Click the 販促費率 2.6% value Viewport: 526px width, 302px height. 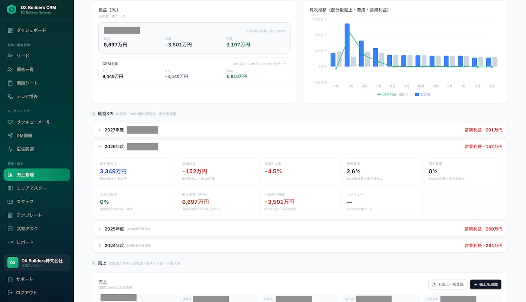(353, 171)
